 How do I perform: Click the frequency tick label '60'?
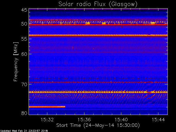pyautogui.click(x=24, y=54)
